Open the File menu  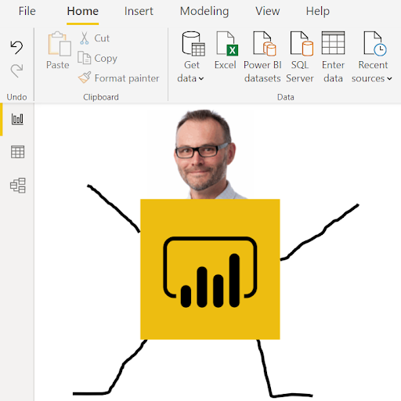[27, 11]
